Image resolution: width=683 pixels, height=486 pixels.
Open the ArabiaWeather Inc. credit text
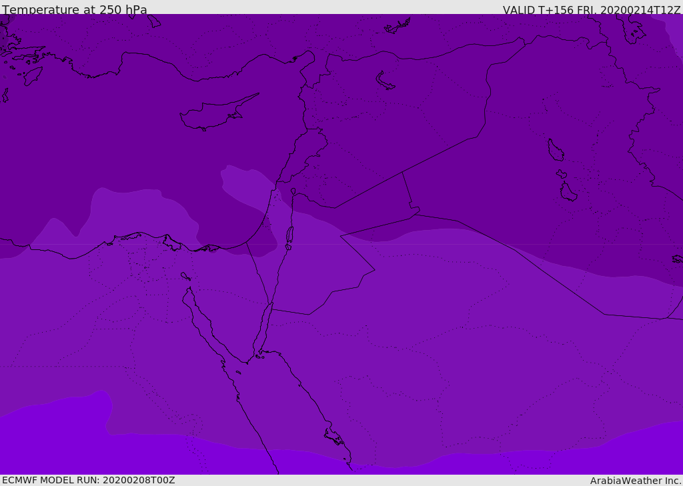coord(636,481)
